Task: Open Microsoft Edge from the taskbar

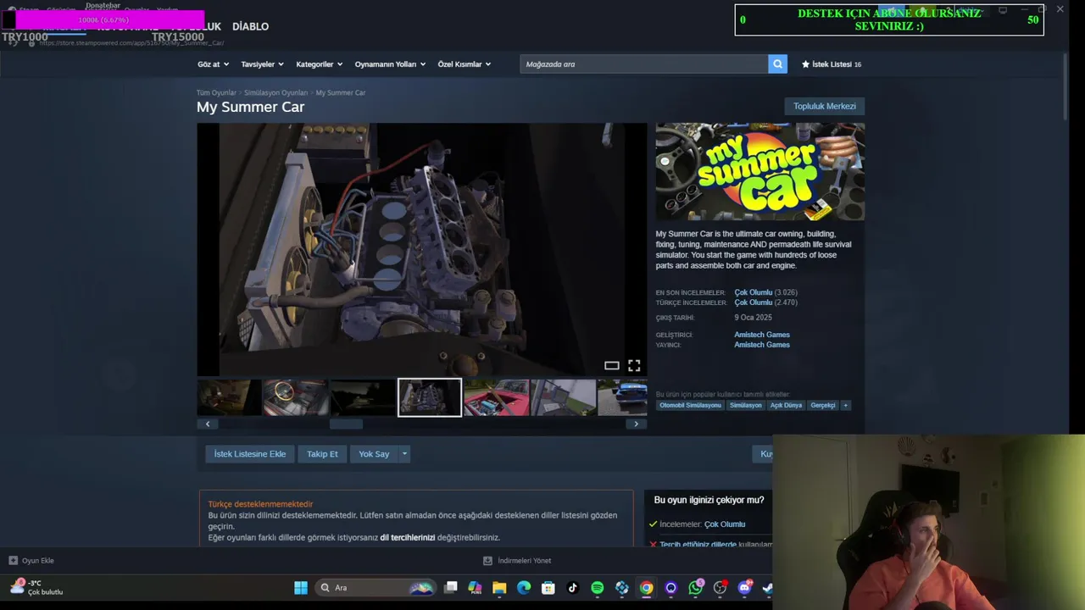Action: pos(524,588)
